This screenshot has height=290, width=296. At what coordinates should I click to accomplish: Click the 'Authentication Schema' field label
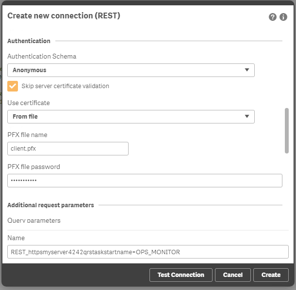click(42, 57)
